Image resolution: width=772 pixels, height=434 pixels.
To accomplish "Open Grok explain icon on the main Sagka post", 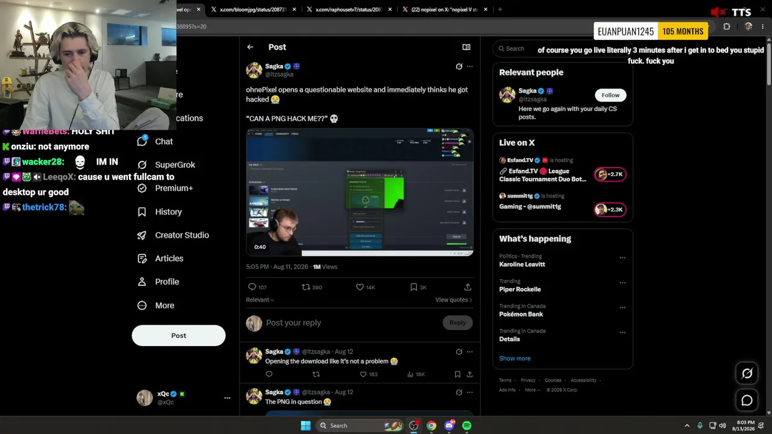I will click(459, 66).
